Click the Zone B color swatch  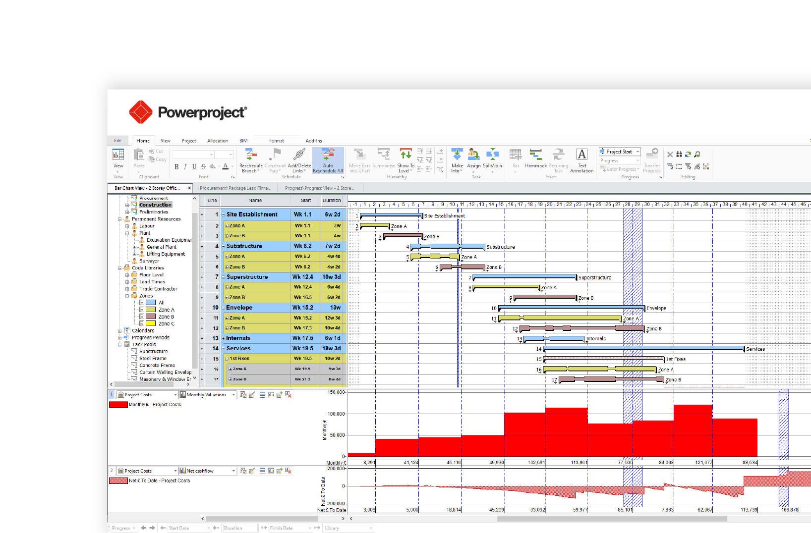click(151, 317)
